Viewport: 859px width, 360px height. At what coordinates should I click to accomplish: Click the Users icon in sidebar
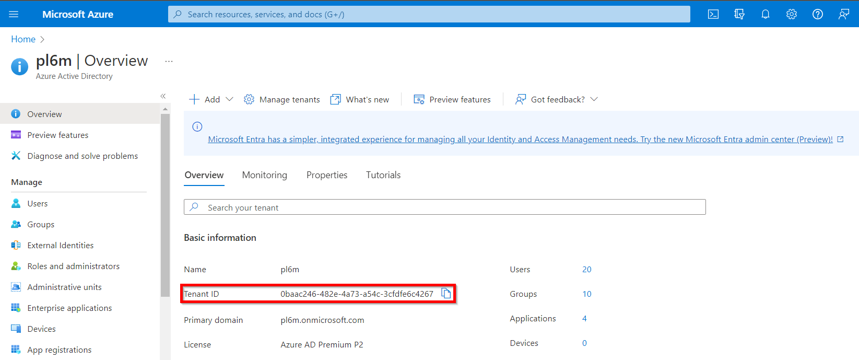click(16, 203)
